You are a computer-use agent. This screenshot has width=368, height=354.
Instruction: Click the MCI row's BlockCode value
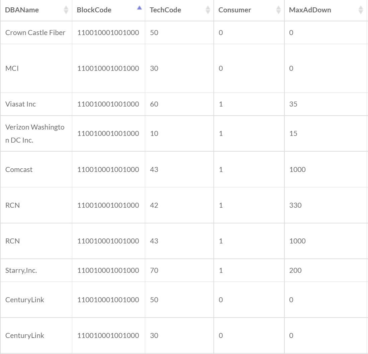pos(108,68)
